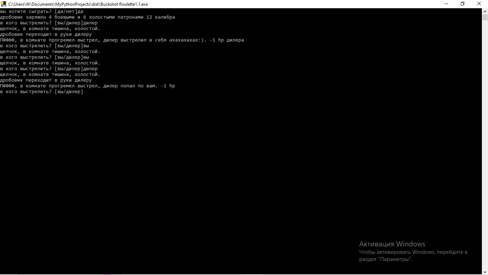
Task: Select the "вы хотите сыграть?" line
Action: point(42,11)
